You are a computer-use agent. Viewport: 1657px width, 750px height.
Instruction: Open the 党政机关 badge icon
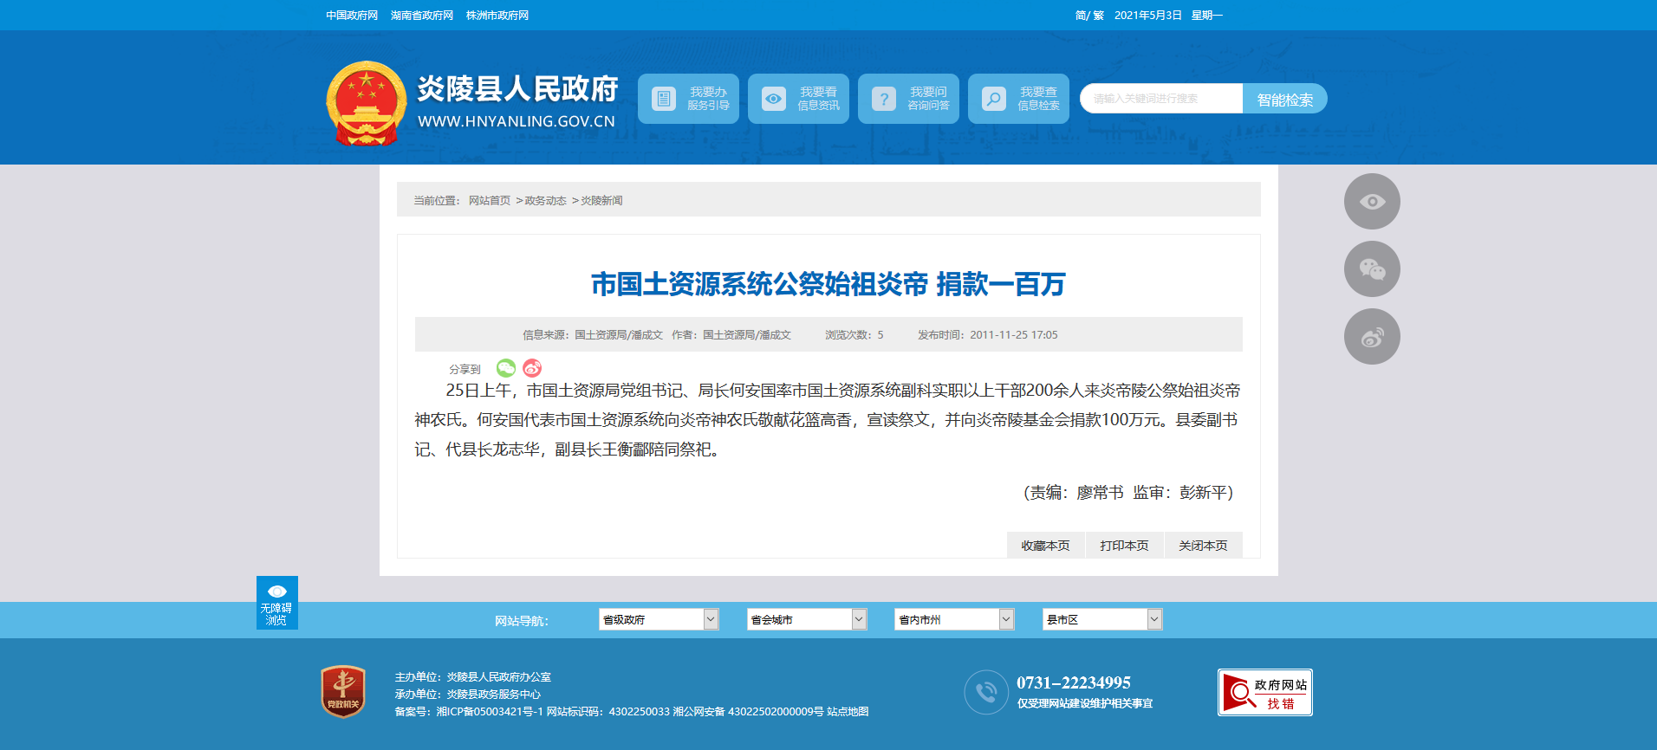pos(343,691)
